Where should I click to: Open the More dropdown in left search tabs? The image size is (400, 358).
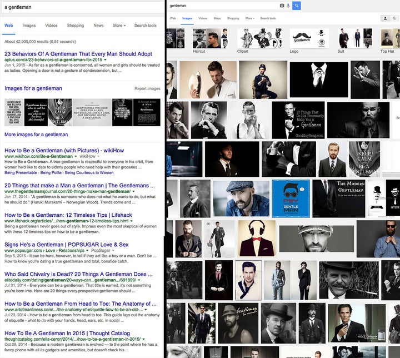119,26
